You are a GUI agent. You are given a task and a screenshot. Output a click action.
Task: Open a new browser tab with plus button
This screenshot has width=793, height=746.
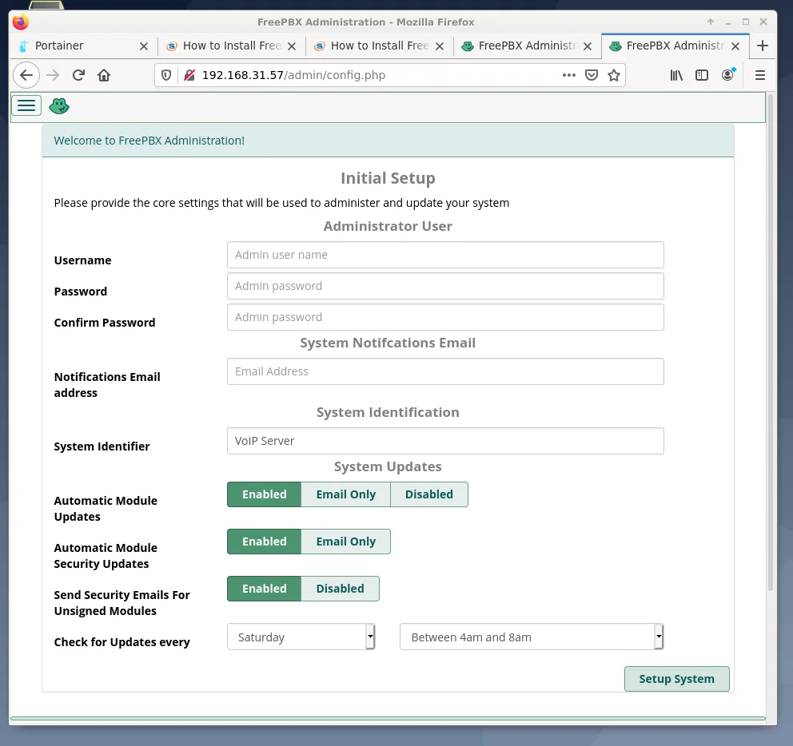(763, 46)
